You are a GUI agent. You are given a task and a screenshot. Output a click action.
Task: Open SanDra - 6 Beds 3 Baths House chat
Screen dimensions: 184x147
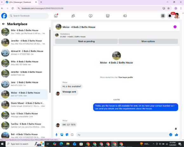pyautogui.click(x=24, y=126)
